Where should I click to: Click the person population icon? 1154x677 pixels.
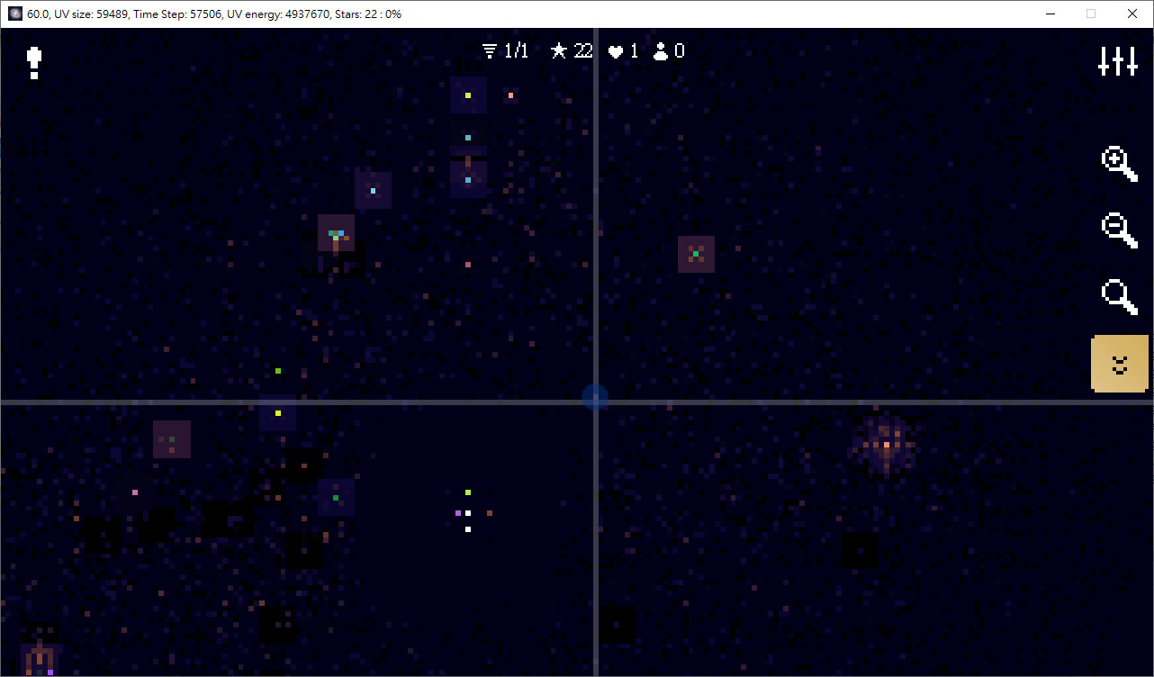pos(661,51)
